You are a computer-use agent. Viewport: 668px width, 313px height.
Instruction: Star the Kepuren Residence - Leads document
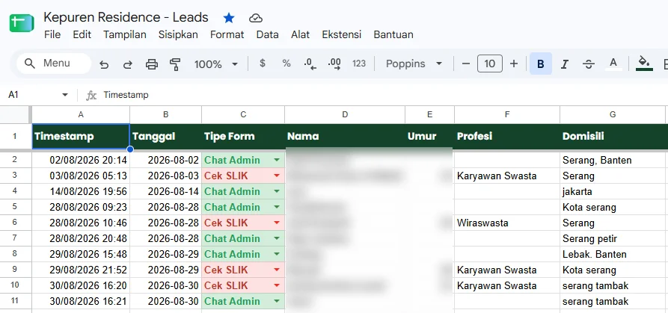pos(229,18)
